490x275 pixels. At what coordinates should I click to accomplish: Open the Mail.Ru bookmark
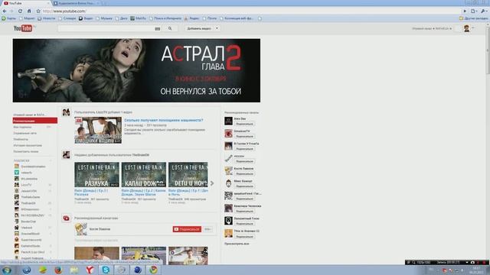coord(138,18)
